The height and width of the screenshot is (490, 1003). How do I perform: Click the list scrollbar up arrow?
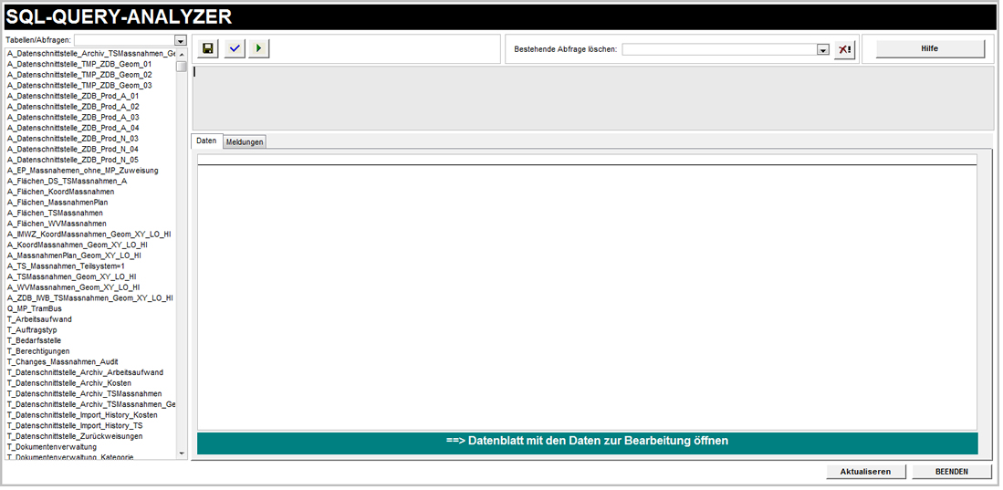click(x=182, y=54)
